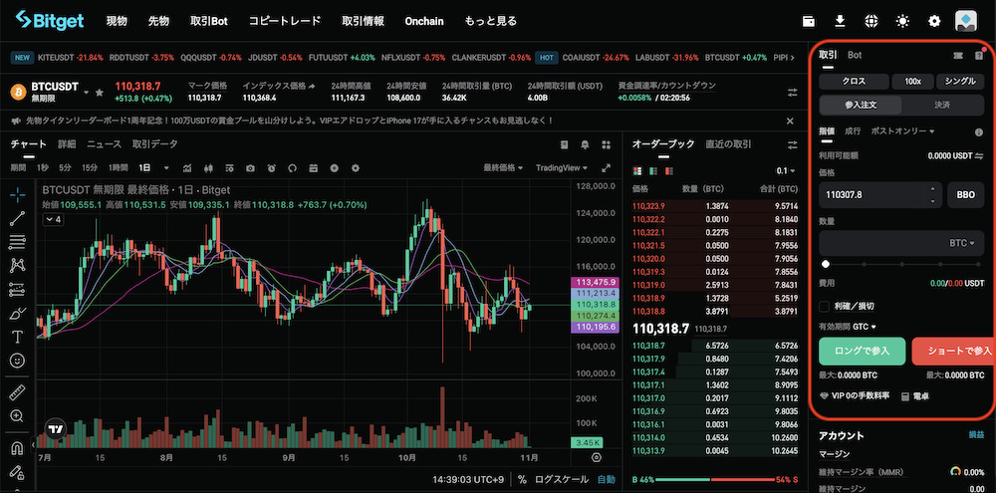
Task: Select the 成行 market order tab
Action: coord(853,131)
